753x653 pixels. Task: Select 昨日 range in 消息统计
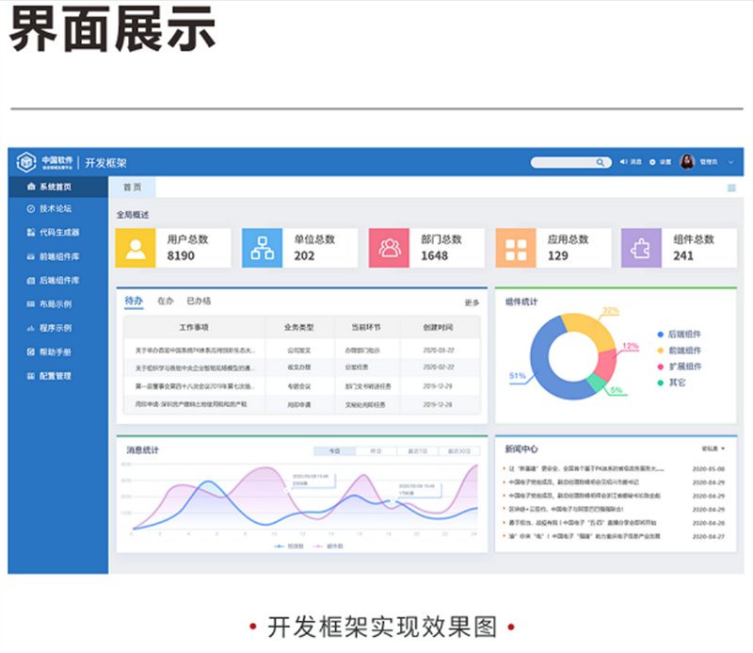tap(376, 451)
